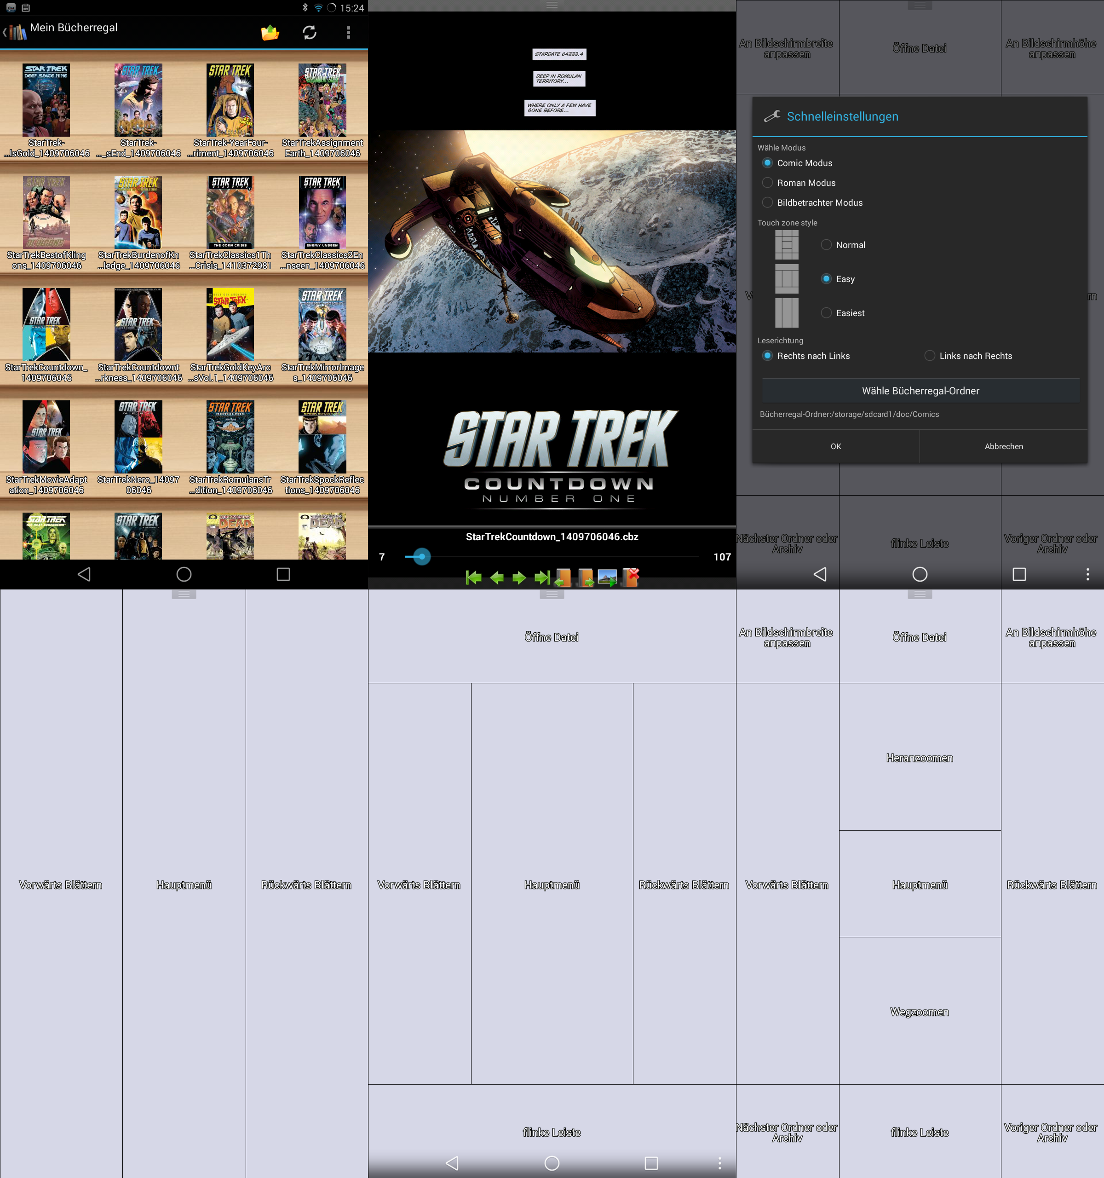This screenshot has width=1104, height=1178.
Task: Open the StarTrekRomulans comic cover
Action: point(230,437)
